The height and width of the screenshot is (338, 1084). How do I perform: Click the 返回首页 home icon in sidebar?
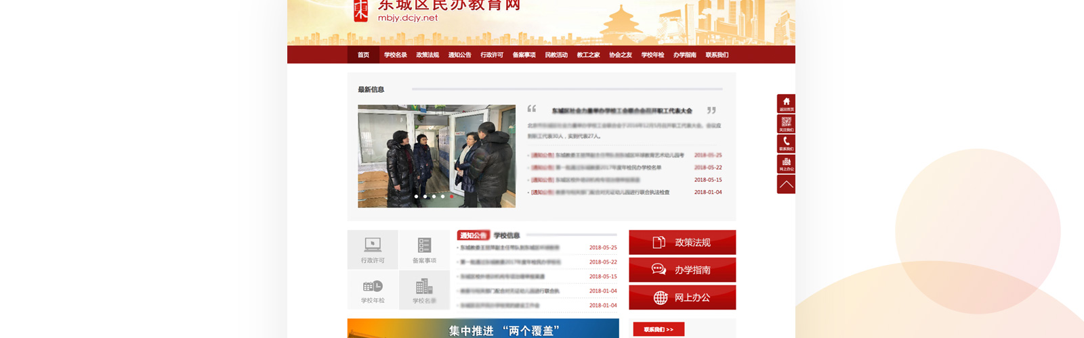click(786, 103)
